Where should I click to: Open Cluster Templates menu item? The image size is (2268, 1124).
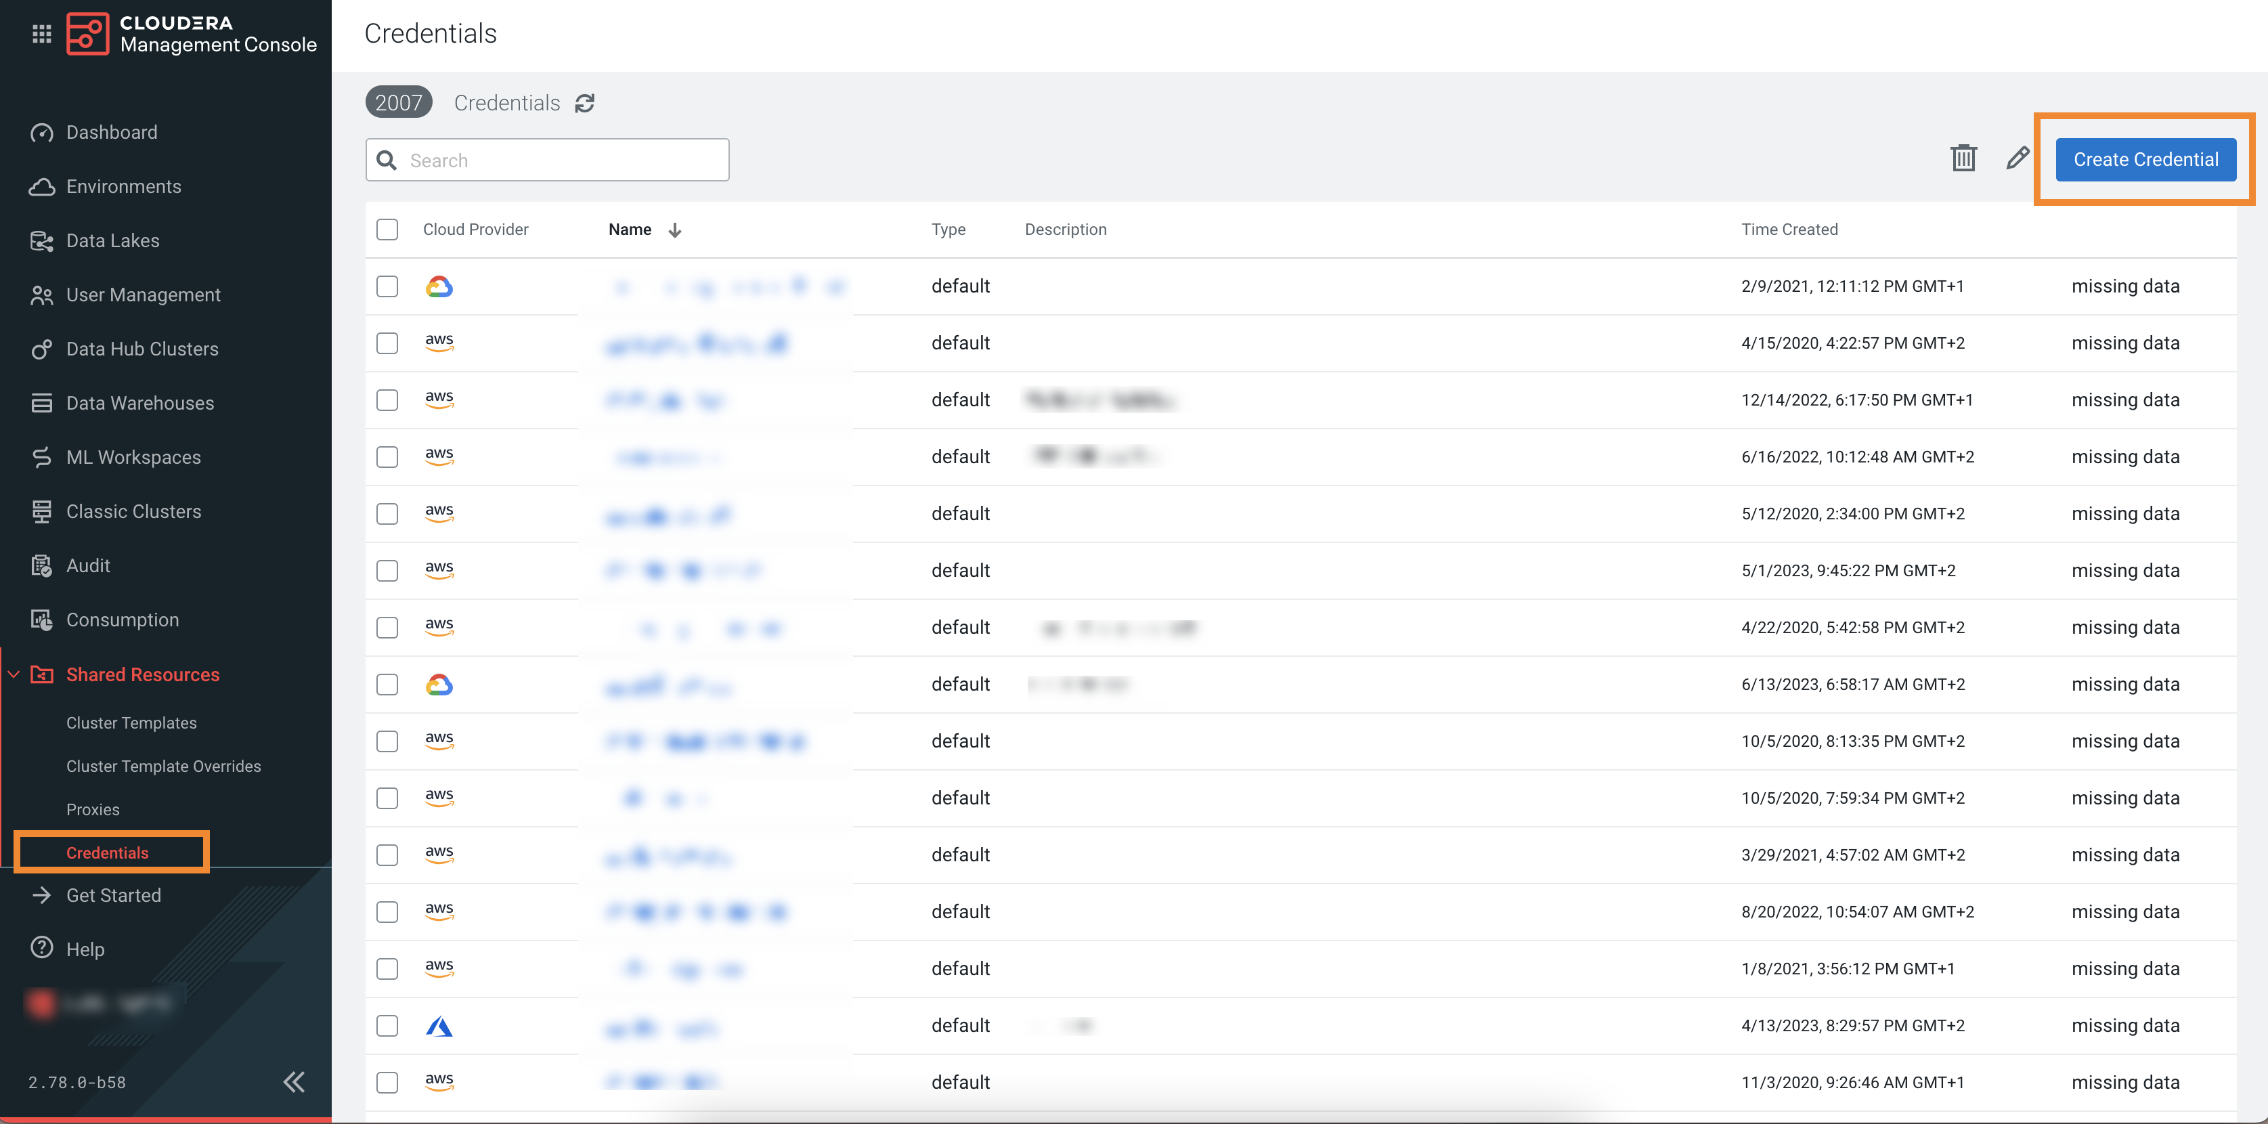pyautogui.click(x=131, y=722)
